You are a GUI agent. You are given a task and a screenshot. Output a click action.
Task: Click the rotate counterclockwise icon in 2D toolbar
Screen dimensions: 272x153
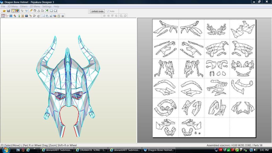point(121,16)
